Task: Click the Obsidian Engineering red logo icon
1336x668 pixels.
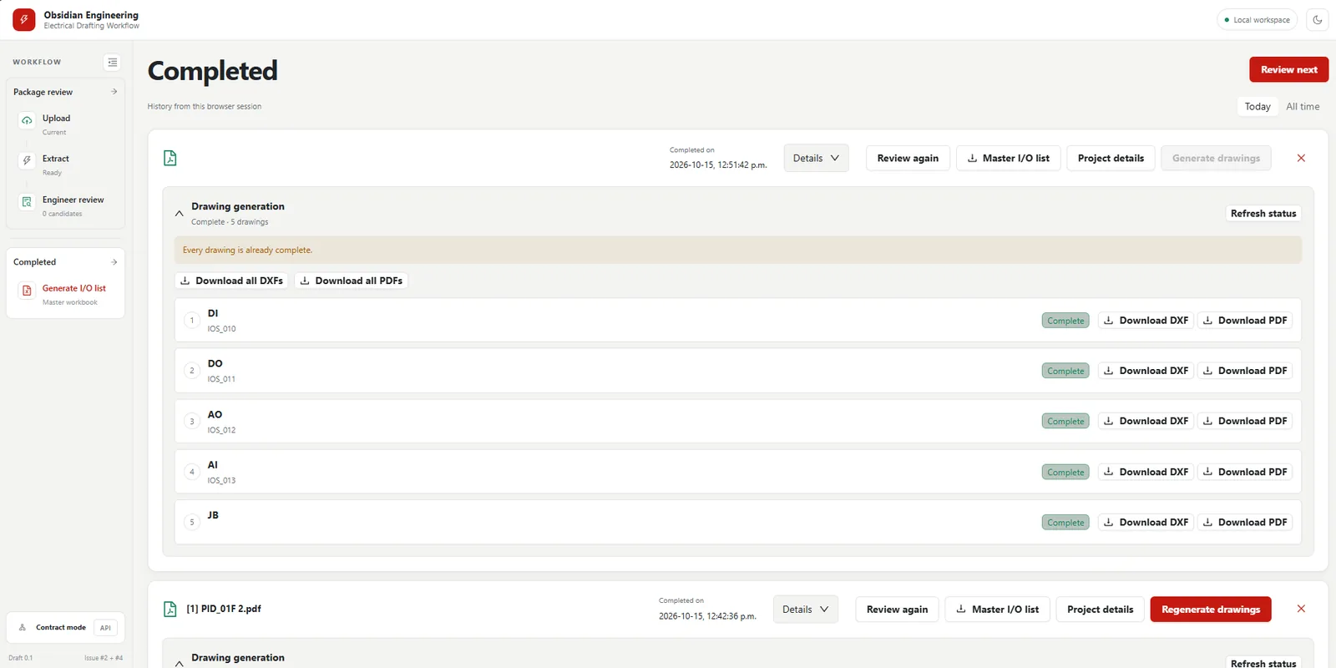Action: (23, 20)
